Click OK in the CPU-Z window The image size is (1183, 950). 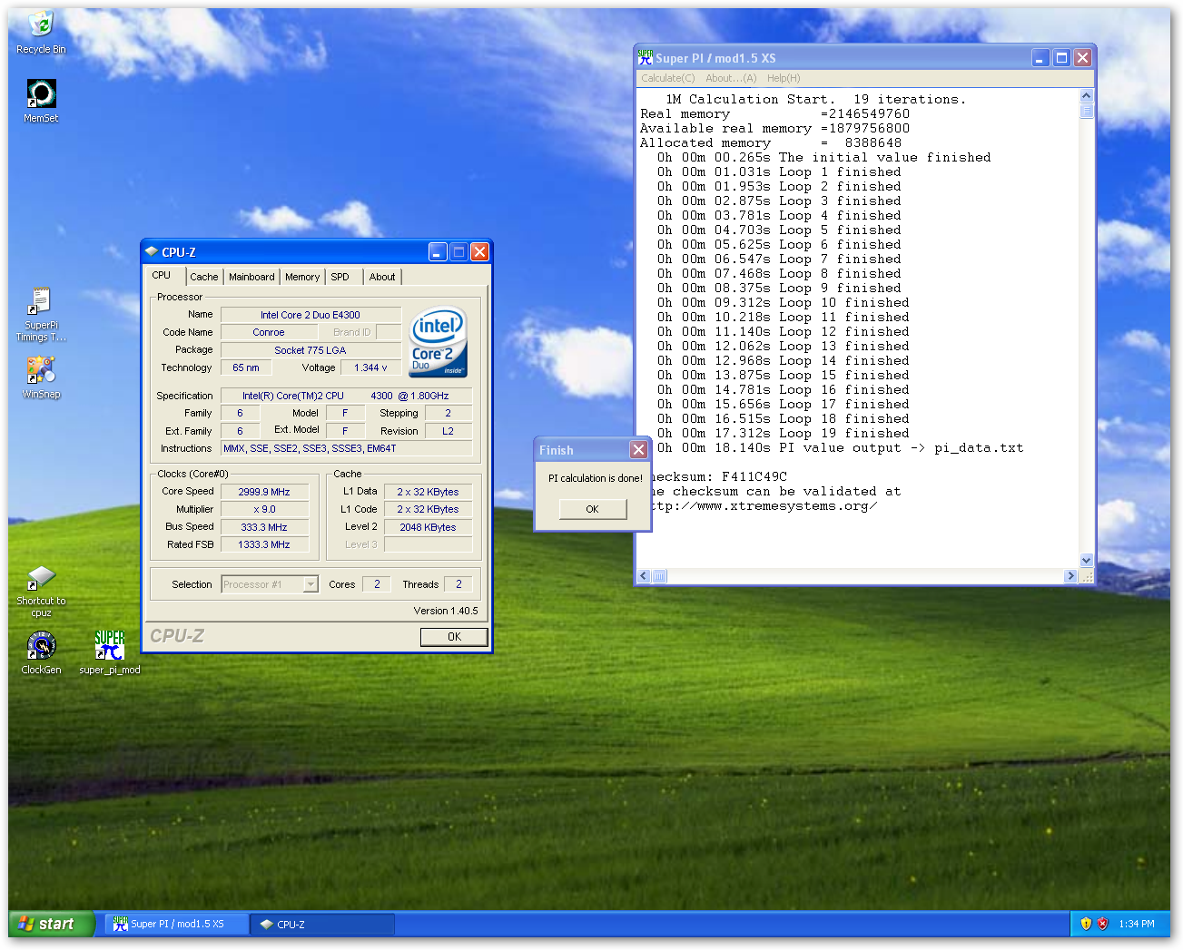pos(454,637)
